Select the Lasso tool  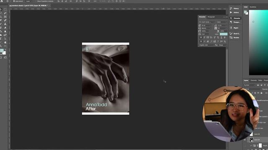(1, 13)
